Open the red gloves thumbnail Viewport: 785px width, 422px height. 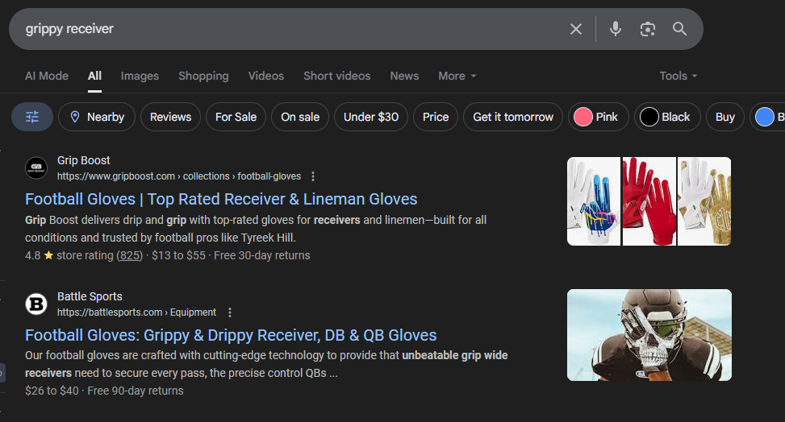coord(649,201)
